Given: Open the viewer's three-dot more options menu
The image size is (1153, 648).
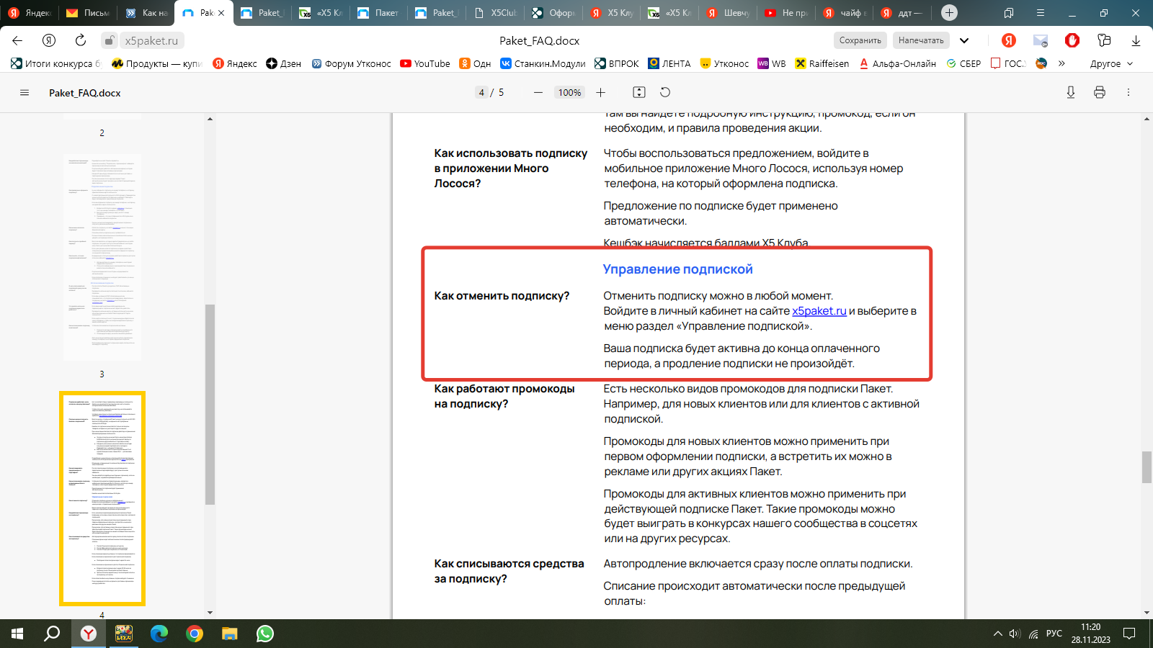Looking at the screenshot, I should coord(1128,93).
